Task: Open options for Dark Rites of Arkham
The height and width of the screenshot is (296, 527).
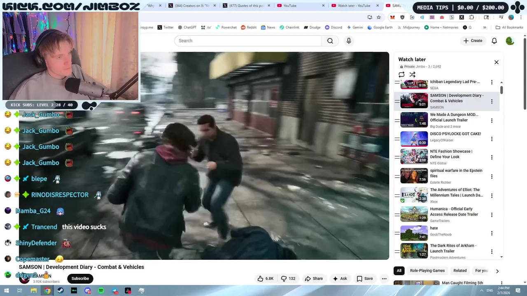Action: pyautogui.click(x=492, y=251)
